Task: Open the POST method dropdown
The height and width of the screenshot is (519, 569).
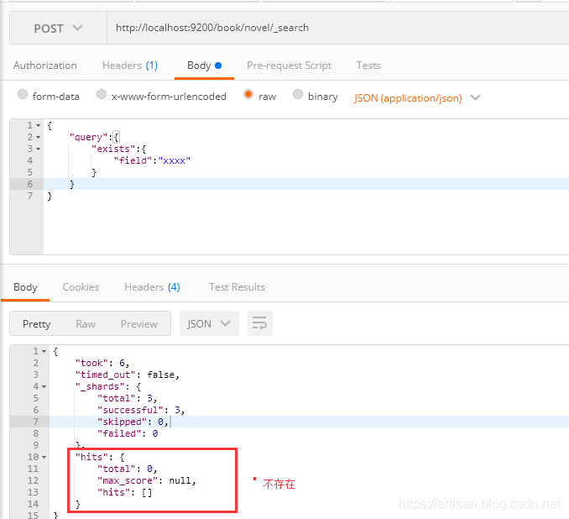Action: [58, 28]
